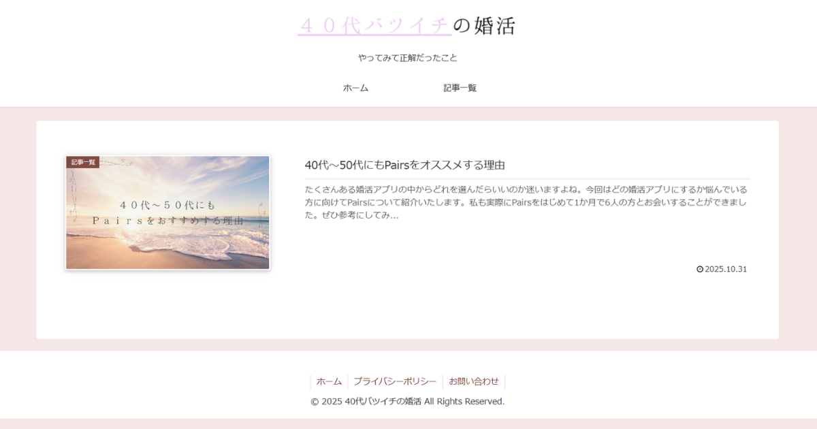Click the © 2025 copyright text in footer
The width and height of the screenshot is (817, 429).
point(407,401)
